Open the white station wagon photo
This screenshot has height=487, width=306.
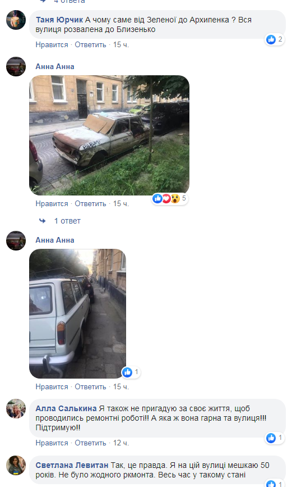[x=77, y=313]
